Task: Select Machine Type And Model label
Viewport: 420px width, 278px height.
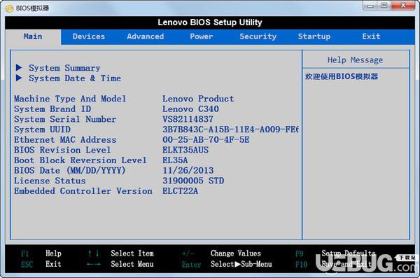Action: coord(70,99)
